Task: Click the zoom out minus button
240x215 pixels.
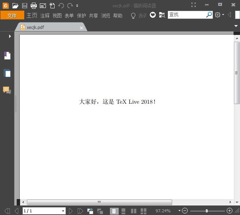Action: (x=185, y=211)
